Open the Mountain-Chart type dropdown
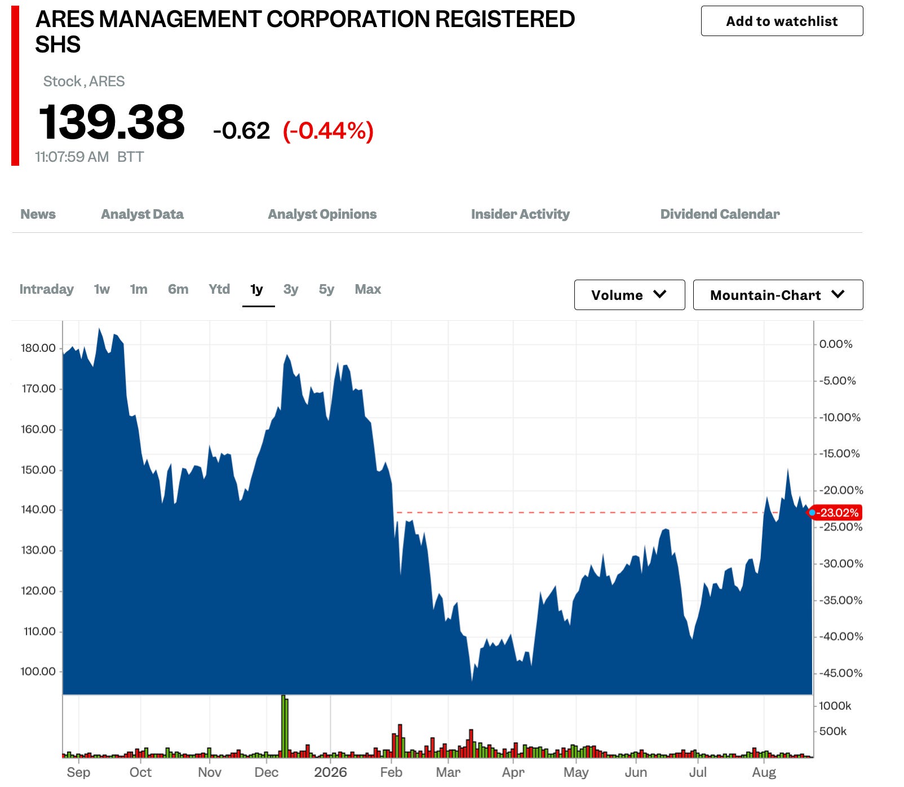 (778, 295)
